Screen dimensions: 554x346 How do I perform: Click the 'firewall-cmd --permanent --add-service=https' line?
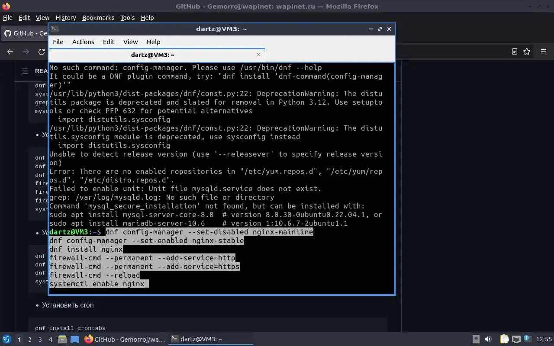(145, 266)
